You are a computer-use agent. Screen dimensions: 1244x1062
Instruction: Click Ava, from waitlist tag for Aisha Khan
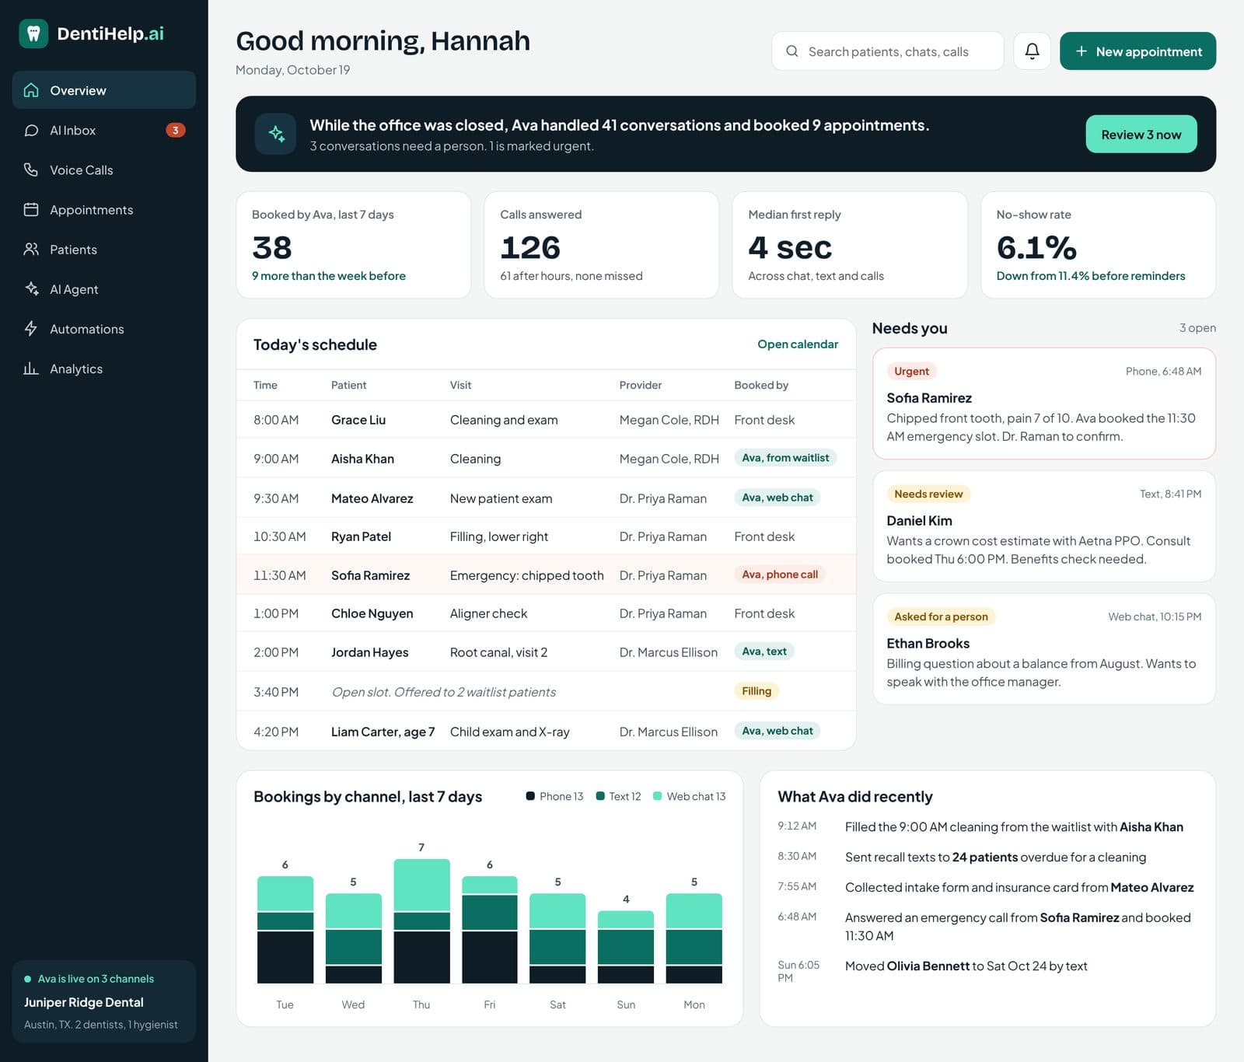tap(785, 457)
